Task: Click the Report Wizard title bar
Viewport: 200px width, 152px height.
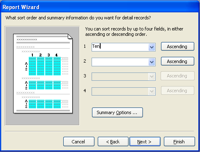Action: click(100, 7)
